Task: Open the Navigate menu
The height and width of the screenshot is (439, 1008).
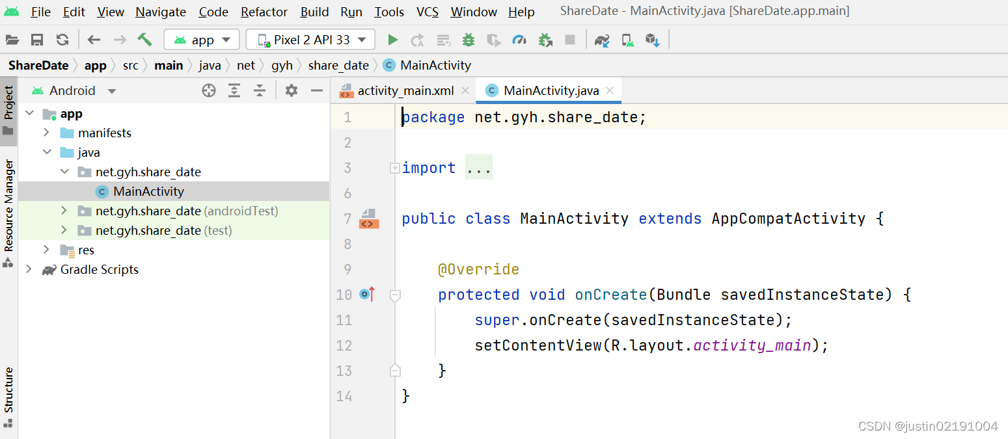Action: tap(161, 12)
